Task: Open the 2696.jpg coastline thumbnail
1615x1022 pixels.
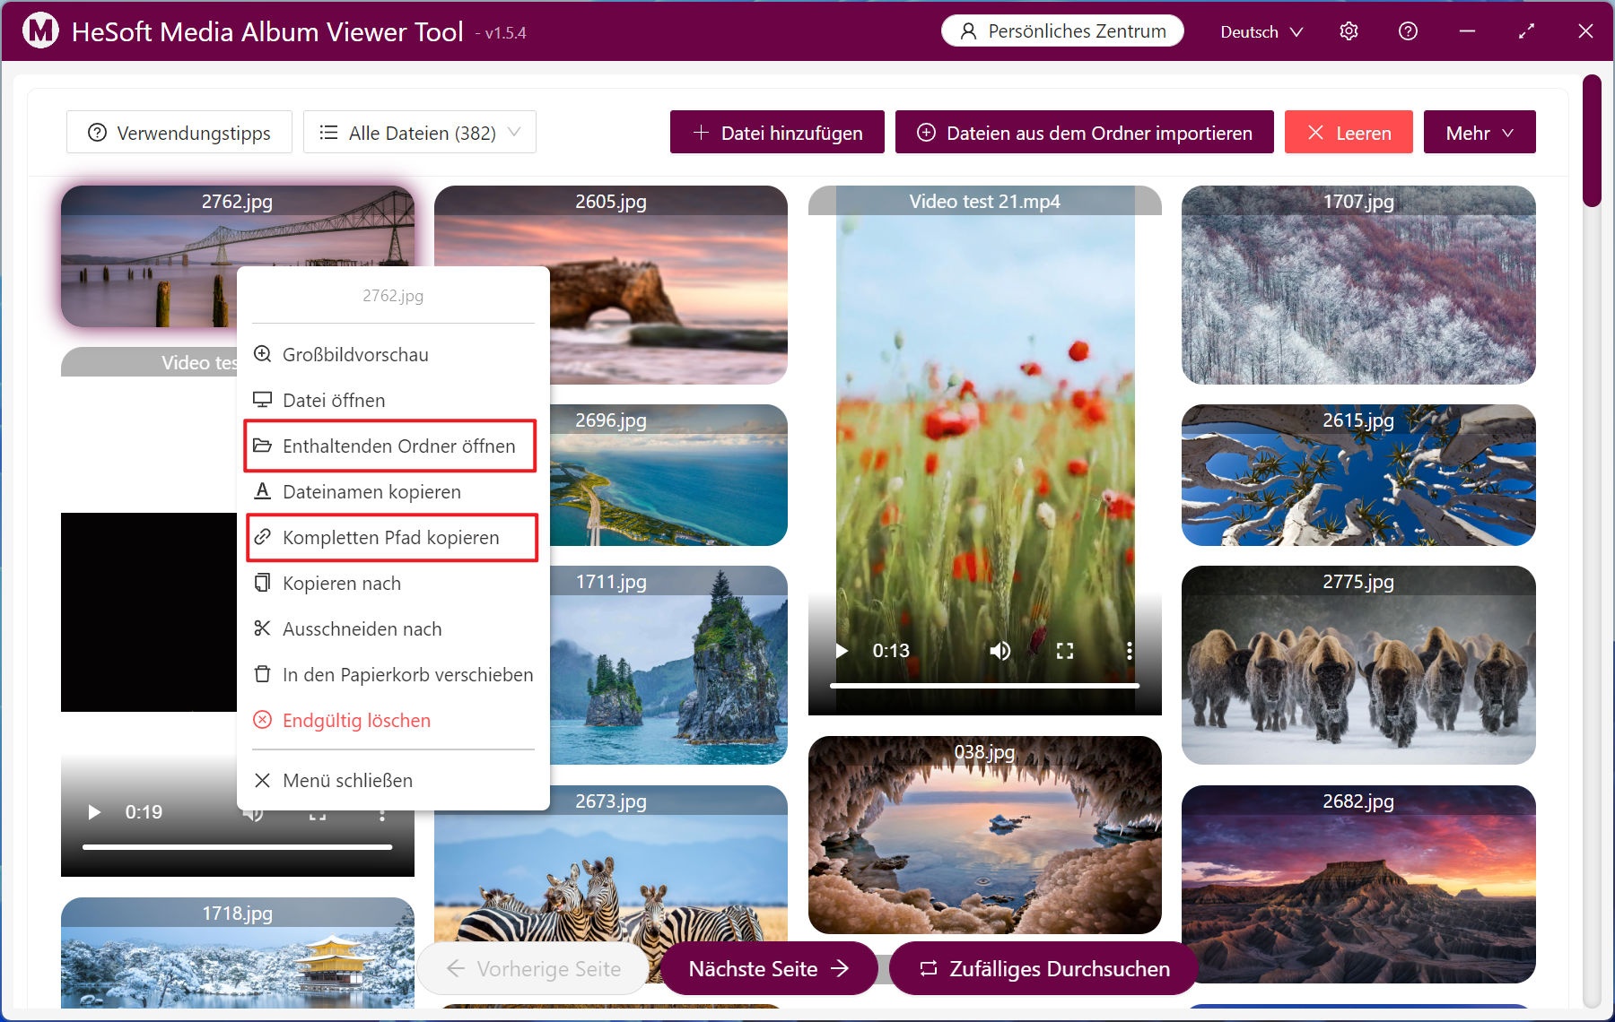Action: (668, 475)
